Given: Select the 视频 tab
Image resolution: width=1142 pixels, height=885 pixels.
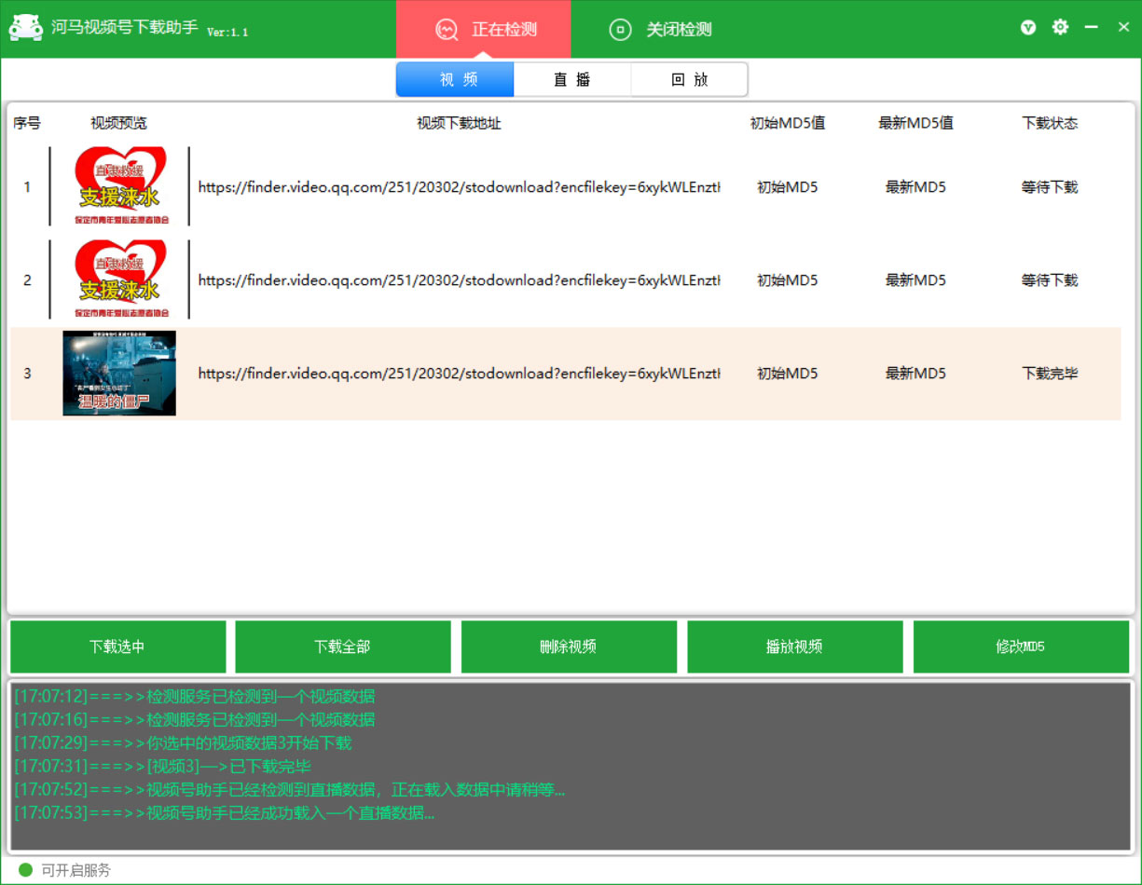Looking at the screenshot, I should (454, 79).
